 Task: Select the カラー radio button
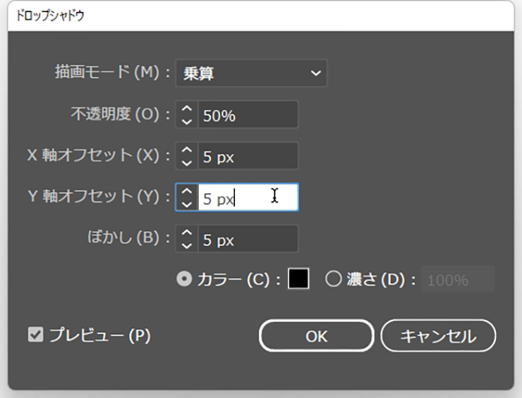(x=184, y=280)
